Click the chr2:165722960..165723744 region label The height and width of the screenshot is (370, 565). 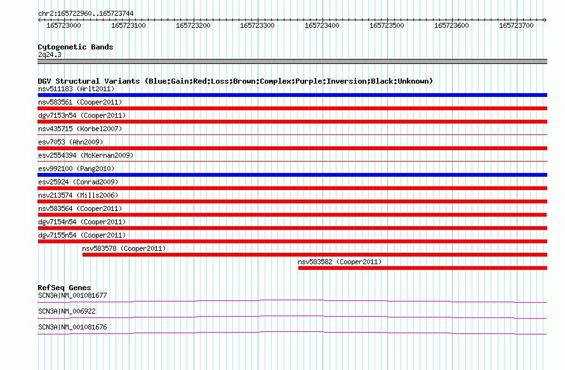pyautogui.click(x=86, y=14)
